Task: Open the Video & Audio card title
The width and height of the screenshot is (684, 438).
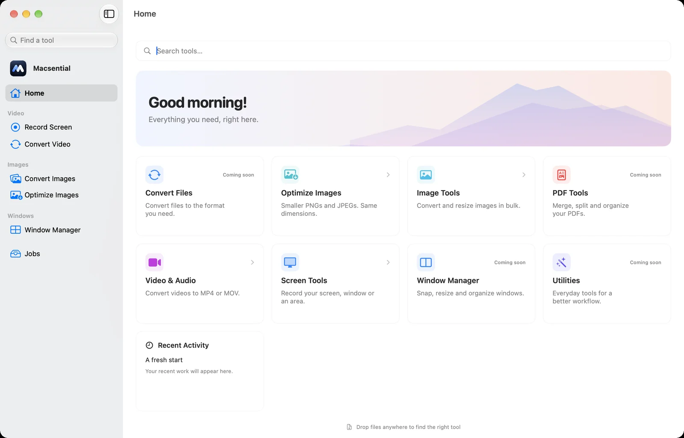Action: point(171,281)
